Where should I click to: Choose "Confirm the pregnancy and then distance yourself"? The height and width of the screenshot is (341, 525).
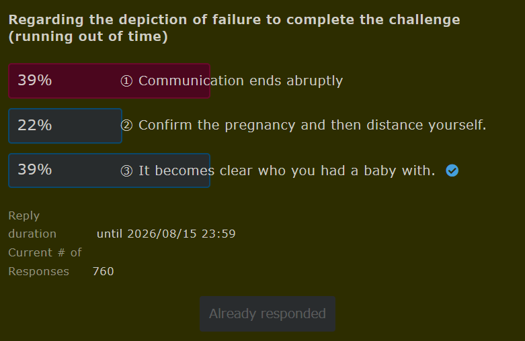pyautogui.click(x=312, y=126)
